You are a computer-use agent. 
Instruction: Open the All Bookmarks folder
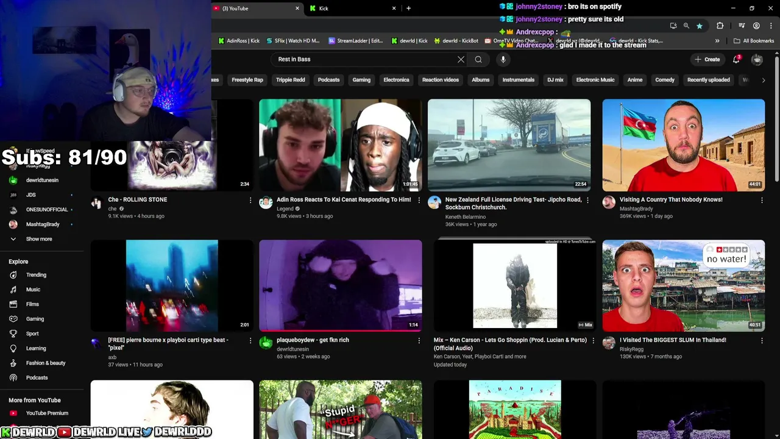(x=754, y=41)
